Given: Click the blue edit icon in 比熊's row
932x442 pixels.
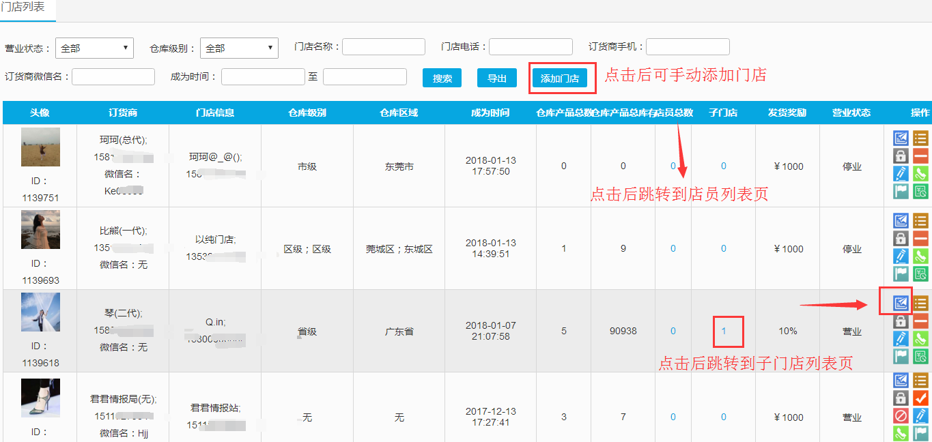Looking at the screenshot, I should (x=901, y=221).
